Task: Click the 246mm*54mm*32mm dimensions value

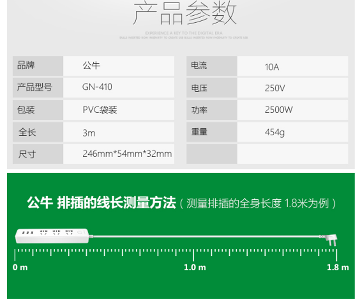Action: pyautogui.click(x=127, y=154)
